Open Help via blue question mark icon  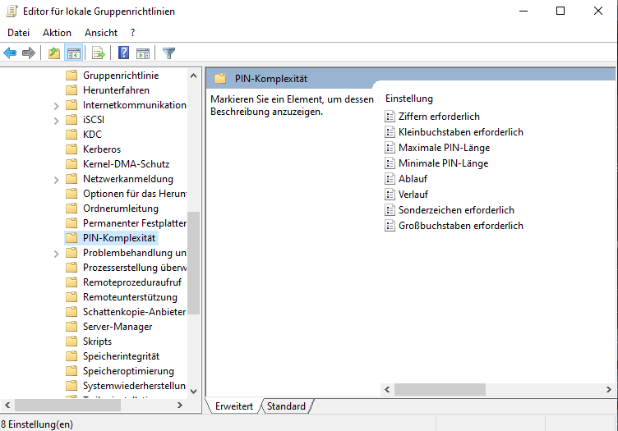(x=124, y=53)
